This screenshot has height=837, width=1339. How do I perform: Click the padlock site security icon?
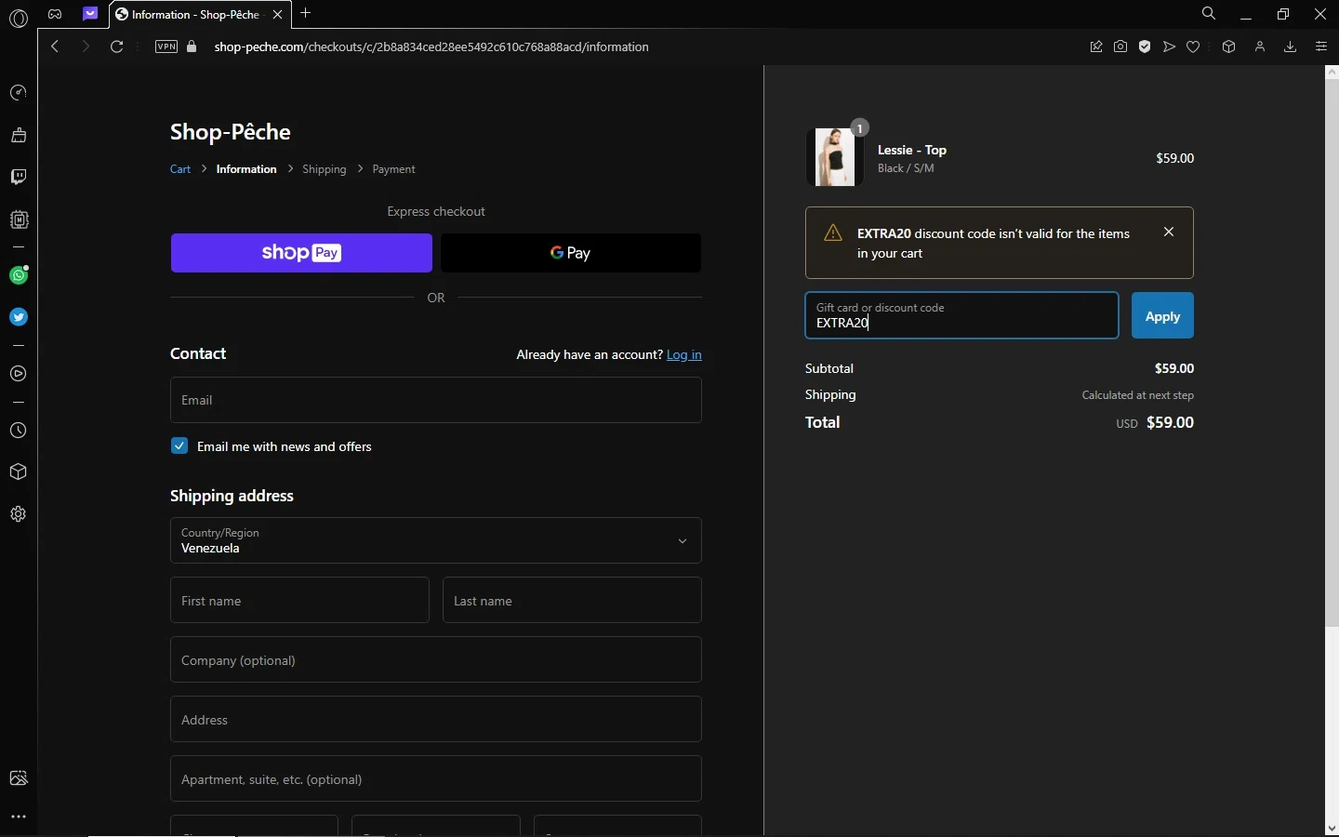point(192,46)
